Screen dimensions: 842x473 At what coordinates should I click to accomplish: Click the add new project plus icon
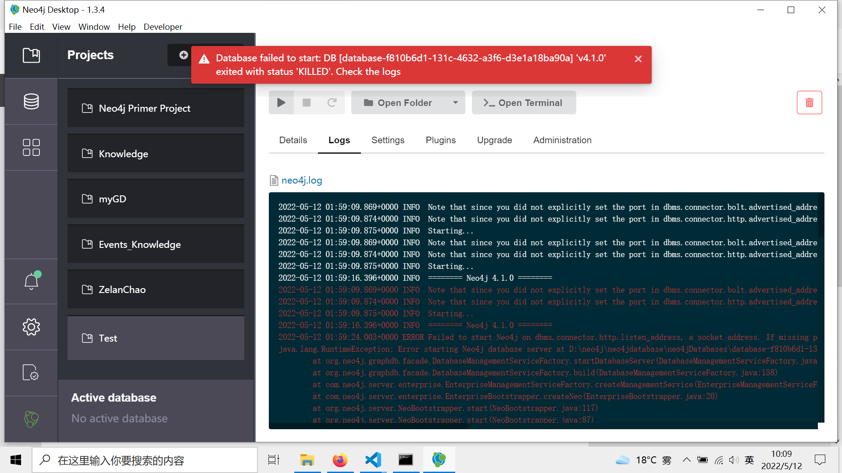(x=183, y=55)
